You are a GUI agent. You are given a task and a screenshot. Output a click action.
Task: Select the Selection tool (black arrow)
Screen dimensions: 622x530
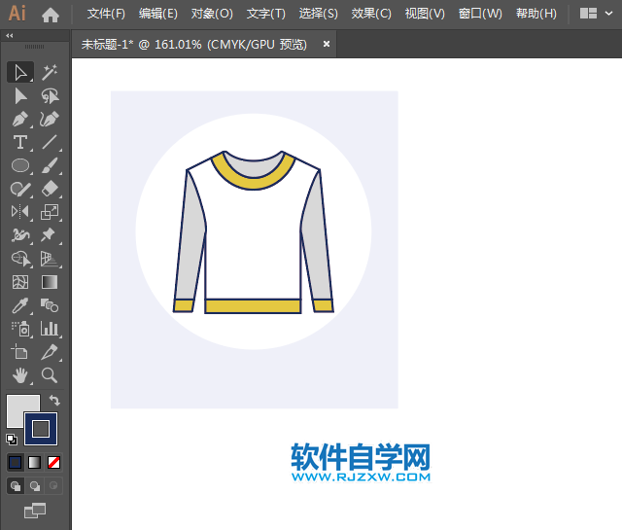pos(20,72)
